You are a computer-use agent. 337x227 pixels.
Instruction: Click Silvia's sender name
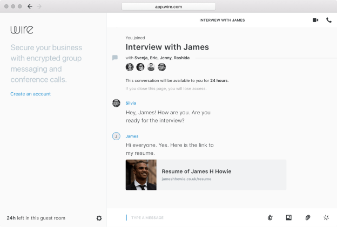(x=131, y=102)
